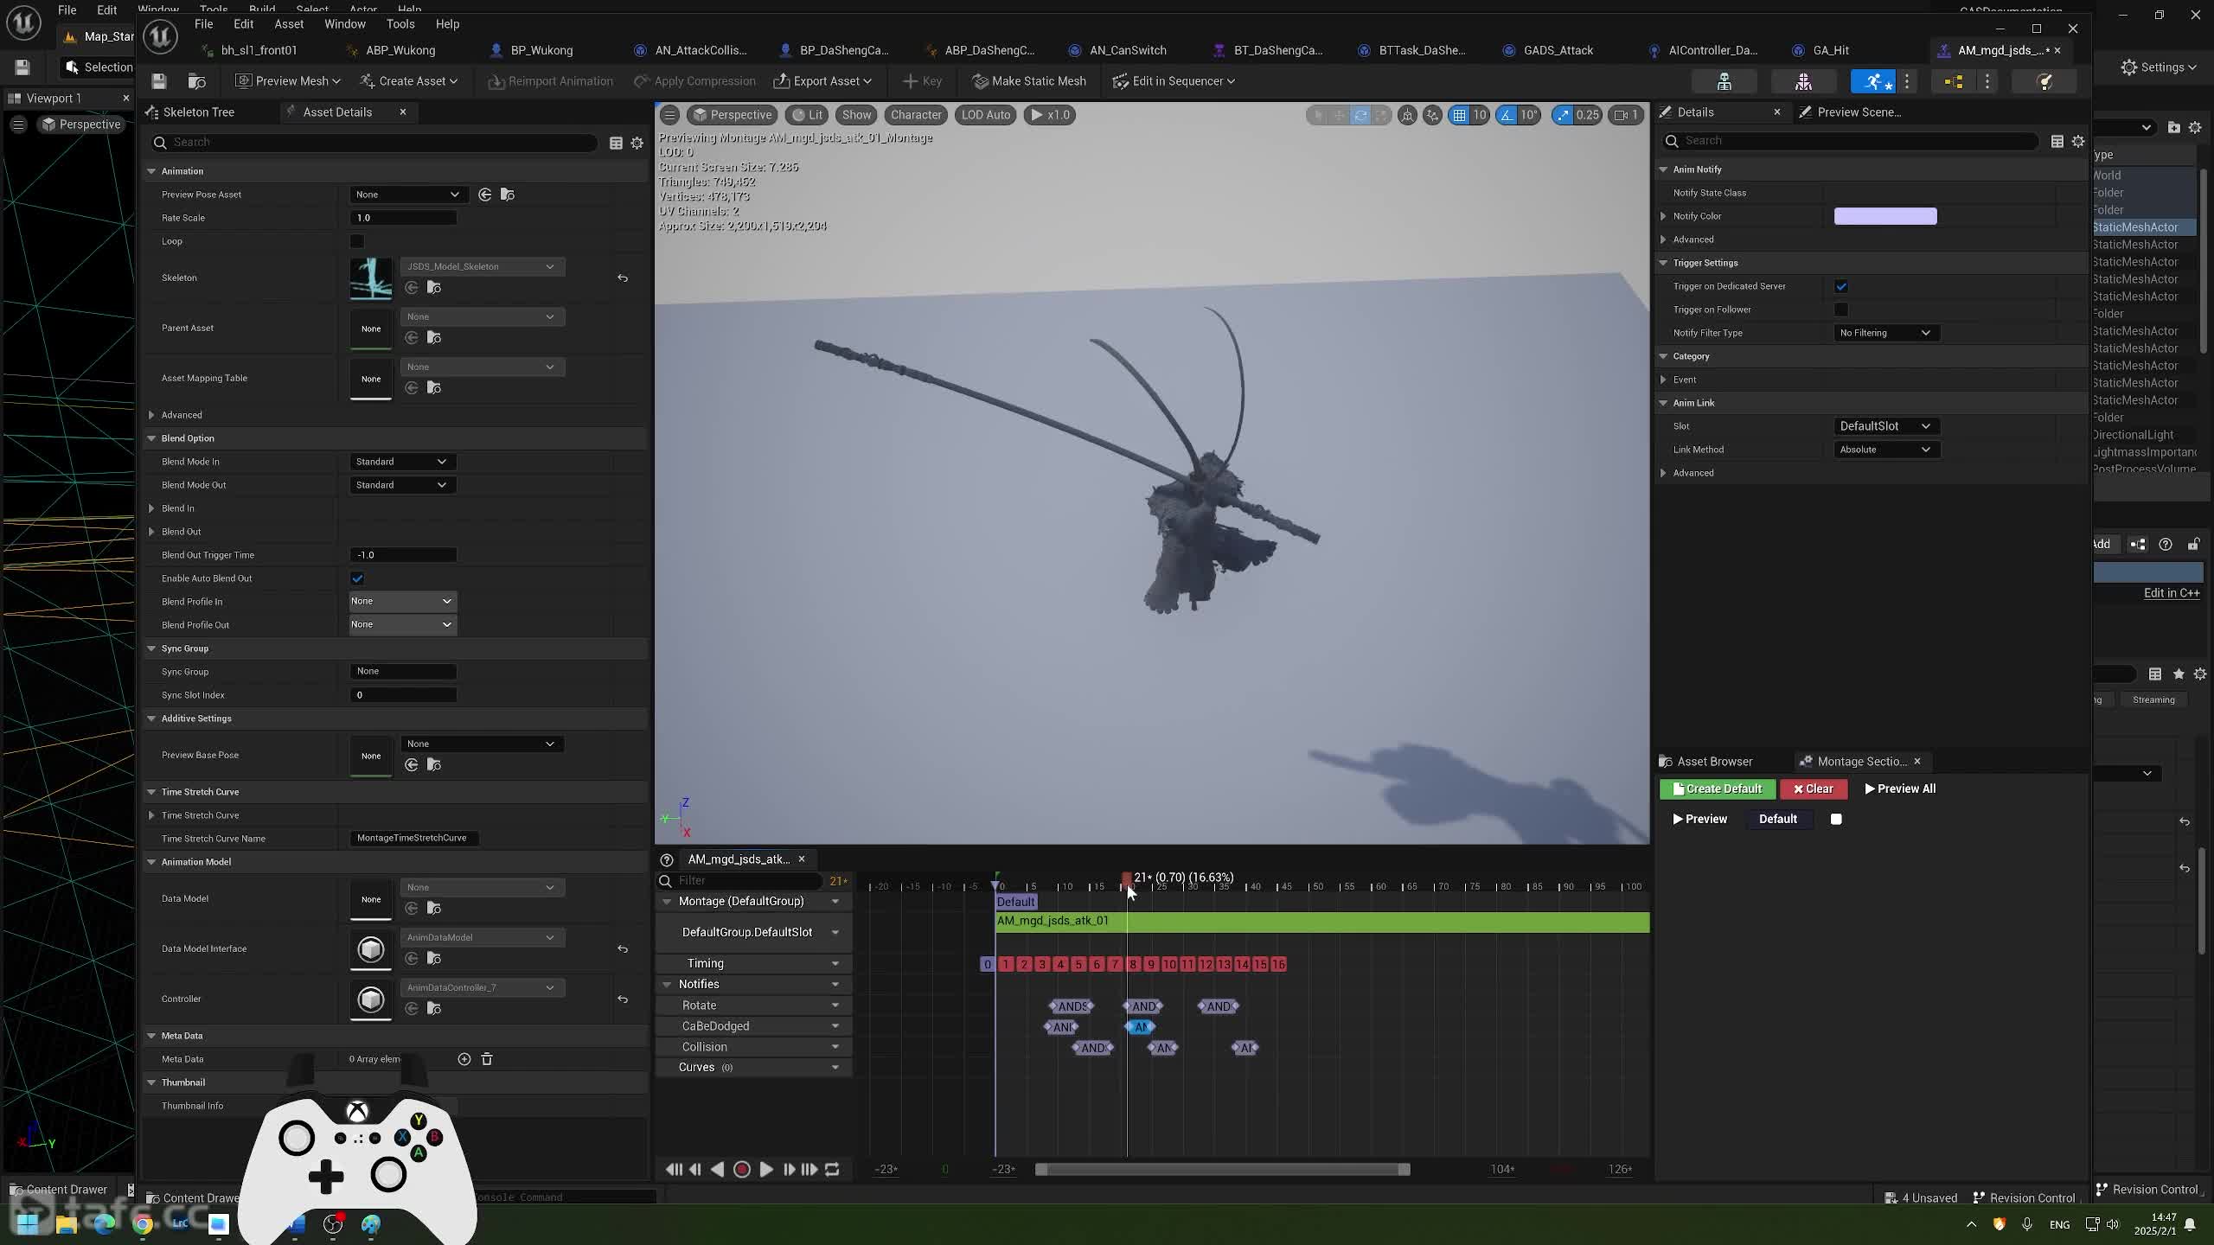Switch to Asset Browser tab
Screen dimensions: 2214x1245
(1714, 762)
